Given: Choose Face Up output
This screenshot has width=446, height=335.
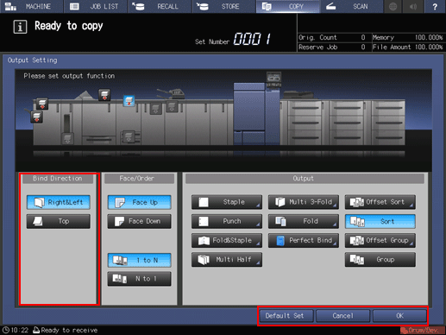Looking at the screenshot, I should point(140,202).
